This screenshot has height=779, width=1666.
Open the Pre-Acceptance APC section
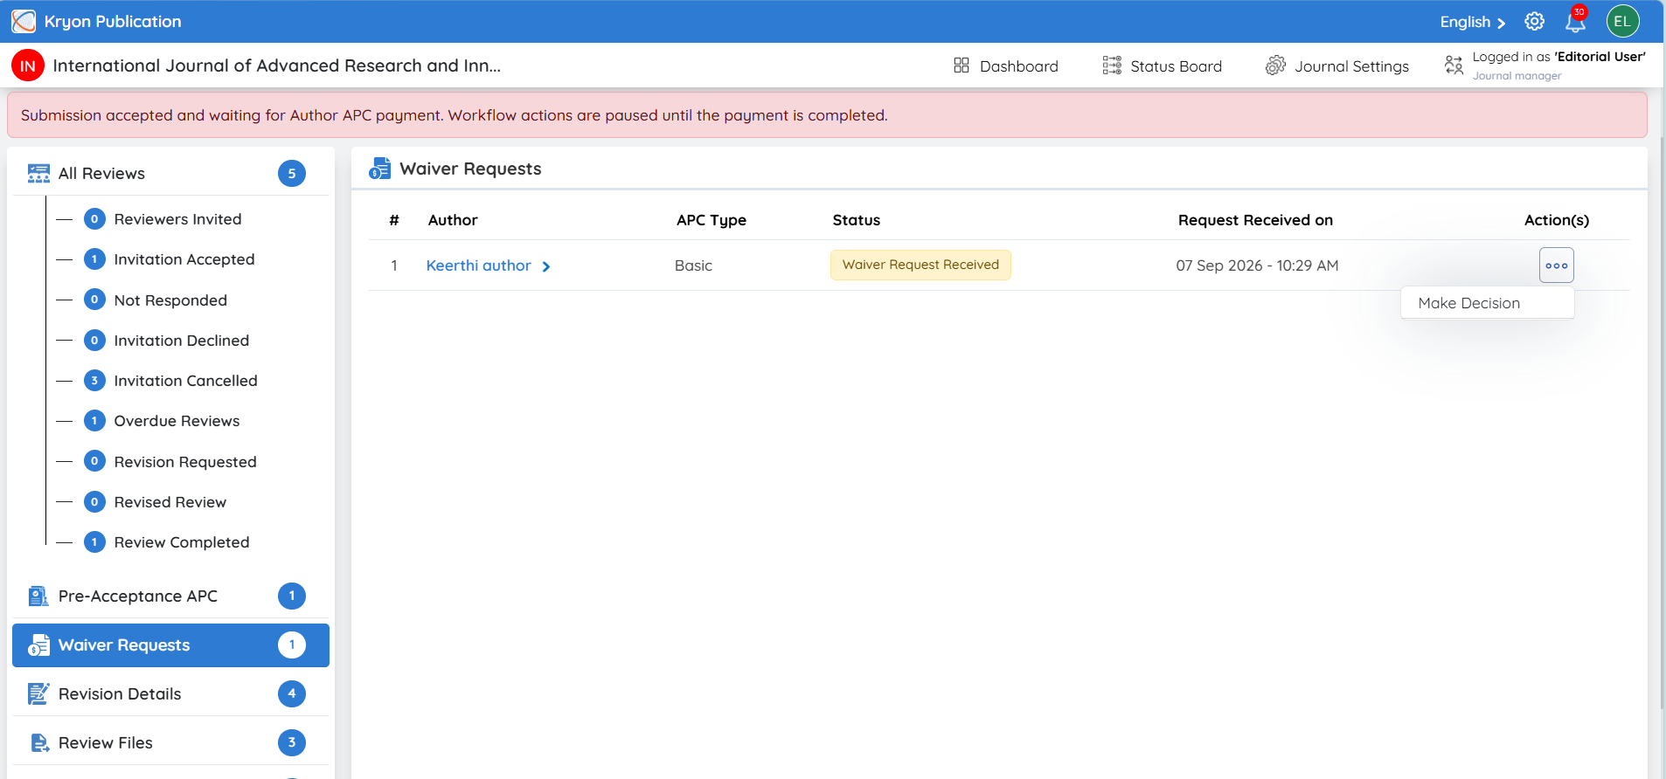170,596
